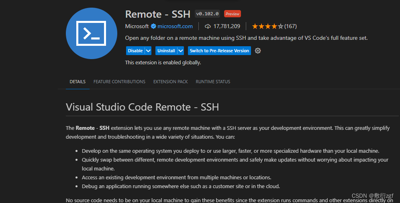Click the (167) ratings count
Image resolution: width=400 pixels, height=203 pixels.
coord(290,26)
